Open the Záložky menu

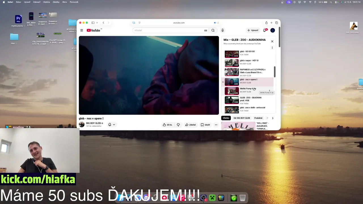[56, 2]
